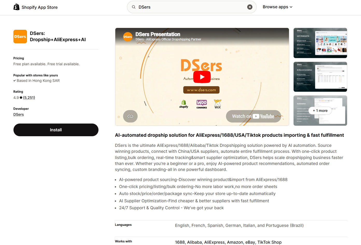Click the Shopify bag logo icon
361x245 pixels.
click(x=16, y=7)
